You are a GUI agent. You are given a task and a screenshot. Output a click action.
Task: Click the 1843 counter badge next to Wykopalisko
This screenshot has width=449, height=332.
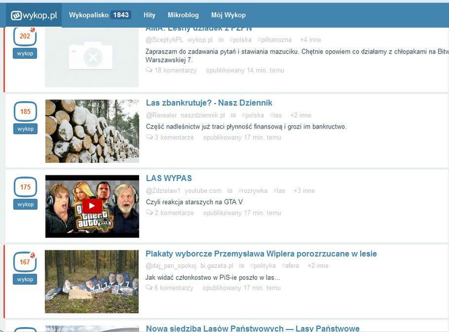point(121,15)
